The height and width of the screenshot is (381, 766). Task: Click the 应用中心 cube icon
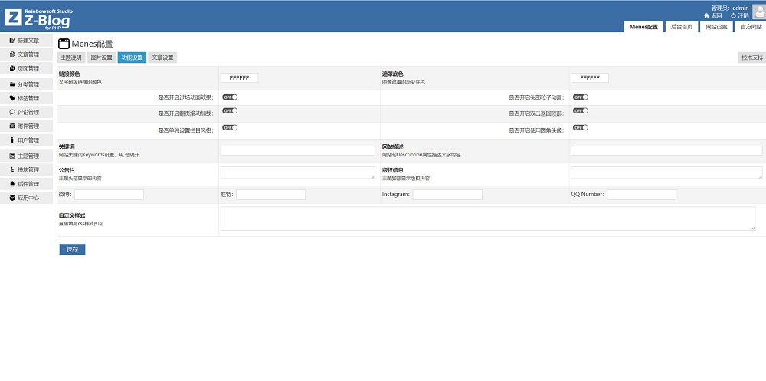click(x=12, y=198)
